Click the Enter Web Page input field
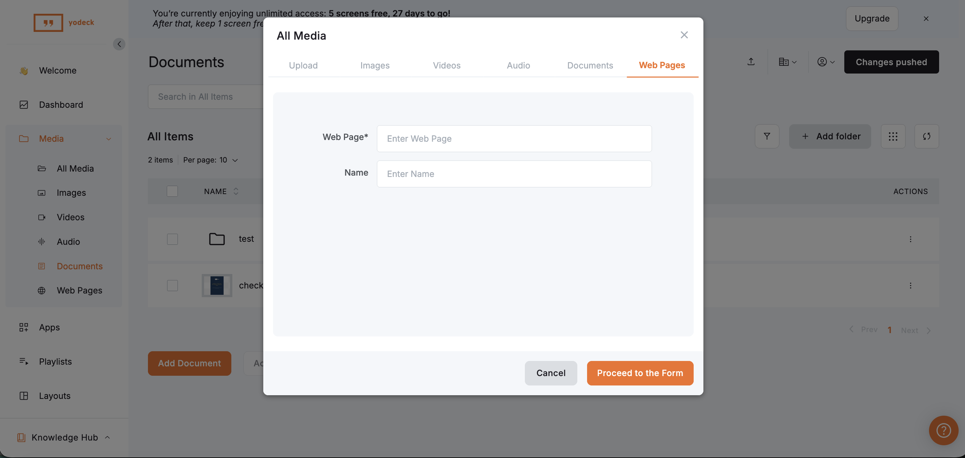Image resolution: width=965 pixels, height=458 pixels. 514,139
